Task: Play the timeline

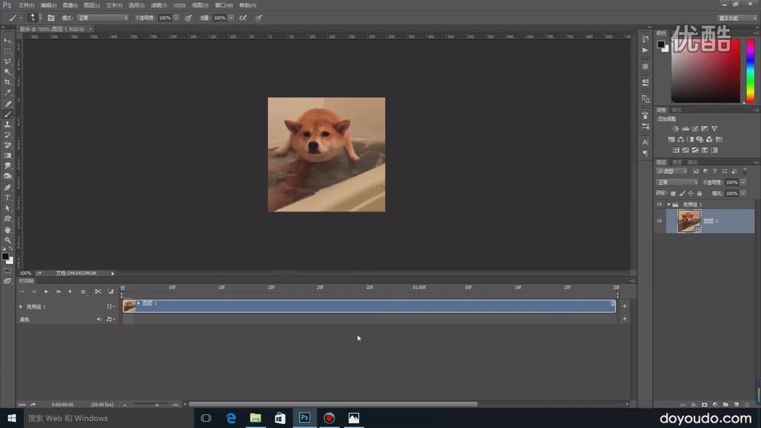Action: coord(46,291)
